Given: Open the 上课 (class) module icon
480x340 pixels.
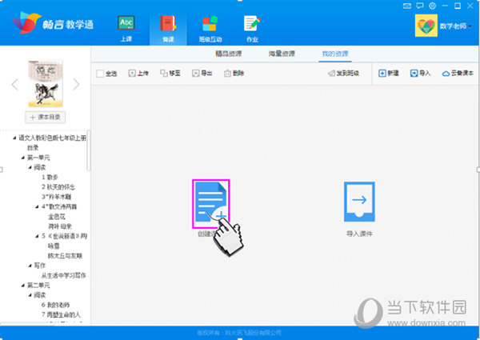Looking at the screenshot, I should click(126, 23).
